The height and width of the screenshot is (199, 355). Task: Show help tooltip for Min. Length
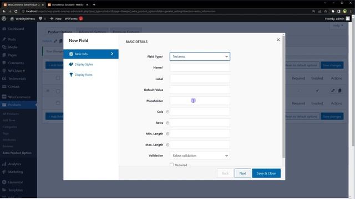point(168,134)
